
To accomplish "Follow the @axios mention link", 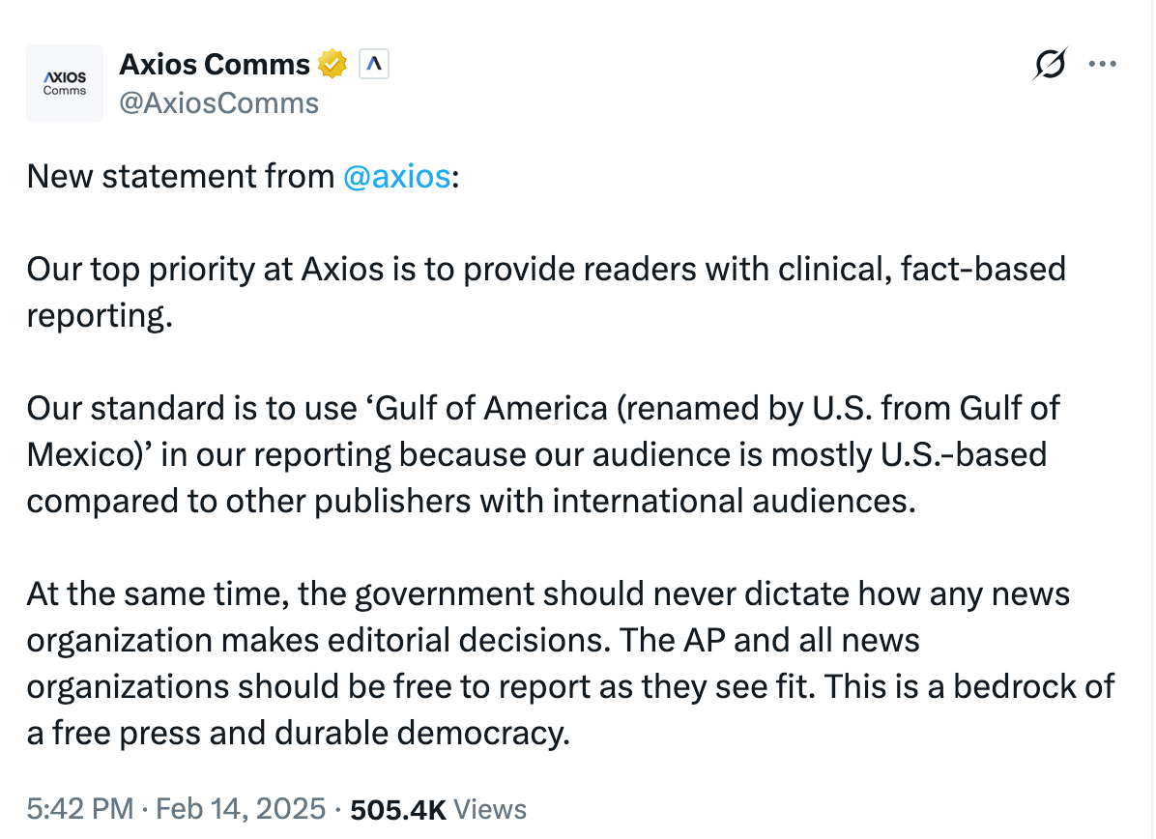I will 396,176.
